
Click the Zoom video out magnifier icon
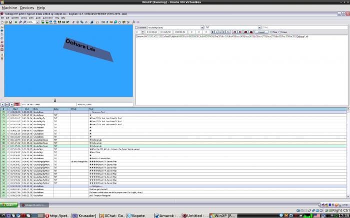(24, 22)
